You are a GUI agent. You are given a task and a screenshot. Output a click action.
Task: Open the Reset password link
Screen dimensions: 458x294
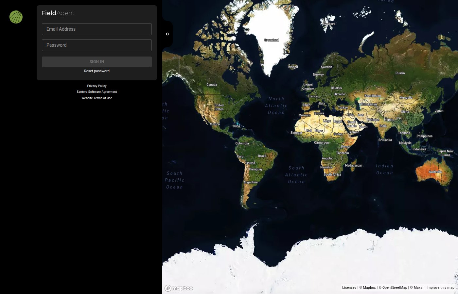pos(97,71)
